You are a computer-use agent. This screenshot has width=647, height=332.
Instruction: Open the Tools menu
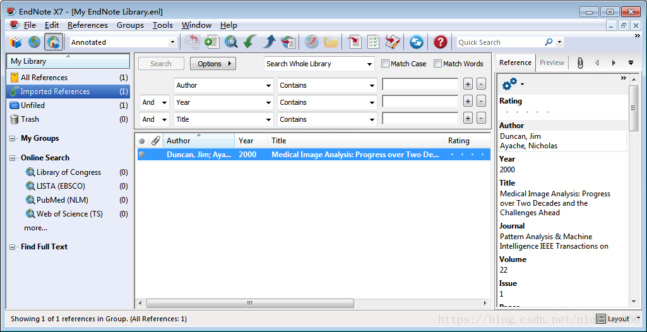[163, 25]
